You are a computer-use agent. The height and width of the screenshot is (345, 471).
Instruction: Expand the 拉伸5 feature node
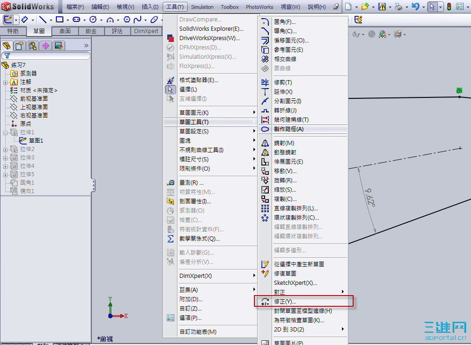(6, 175)
